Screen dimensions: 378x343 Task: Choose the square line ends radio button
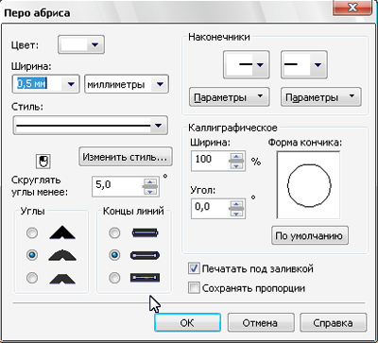114,233
